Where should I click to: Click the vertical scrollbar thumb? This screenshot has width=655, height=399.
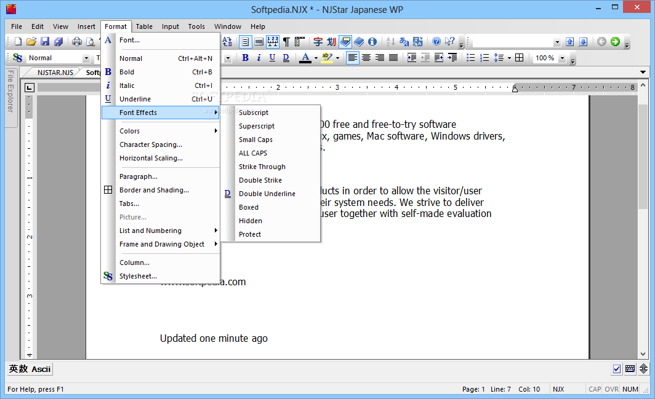tap(643, 157)
